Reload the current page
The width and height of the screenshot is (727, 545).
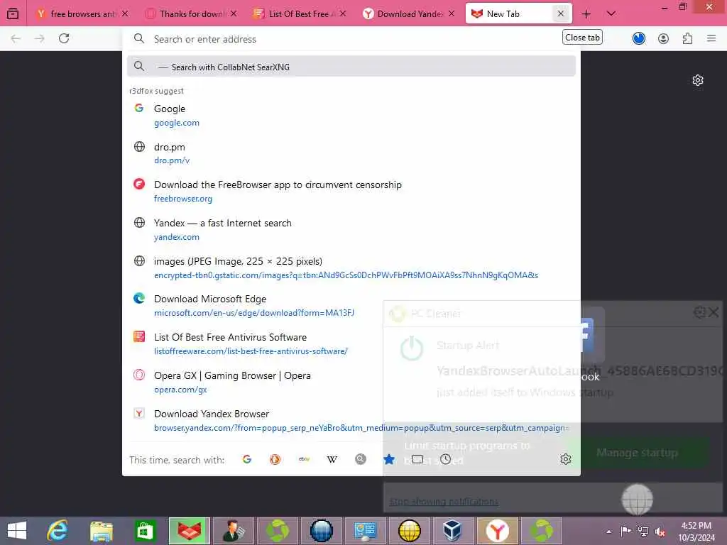(x=64, y=38)
